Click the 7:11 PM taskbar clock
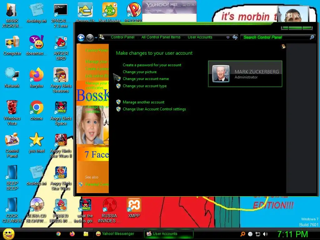Screen dimensions: 320x240 [292, 234]
